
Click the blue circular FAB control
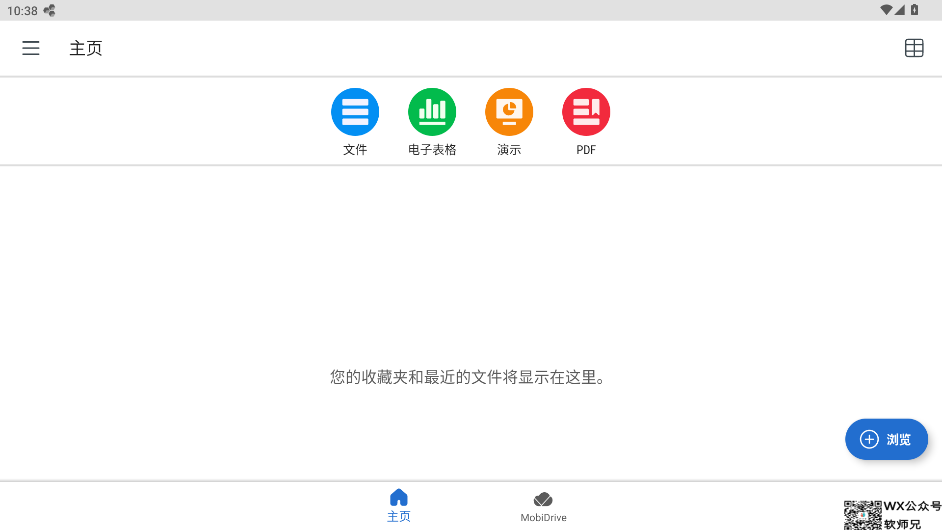pos(886,439)
